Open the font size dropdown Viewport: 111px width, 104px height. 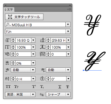[33, 40]
